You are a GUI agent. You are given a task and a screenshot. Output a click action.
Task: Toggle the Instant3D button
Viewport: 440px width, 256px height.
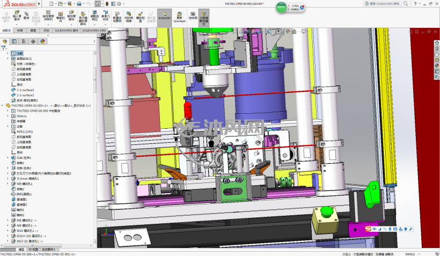(x=164, y=18)
